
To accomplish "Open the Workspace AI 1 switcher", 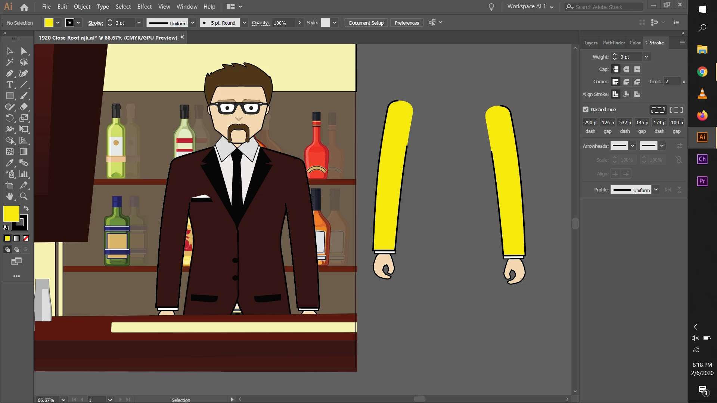I will coord(530,7).
